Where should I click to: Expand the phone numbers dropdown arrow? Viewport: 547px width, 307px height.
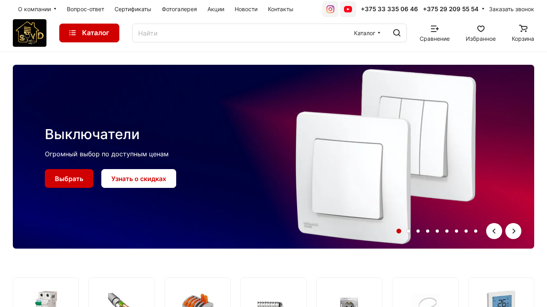[483, 9]
